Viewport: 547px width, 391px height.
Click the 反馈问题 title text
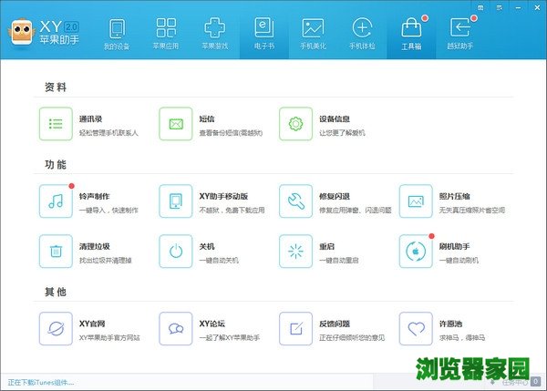[x=335, y=324]
